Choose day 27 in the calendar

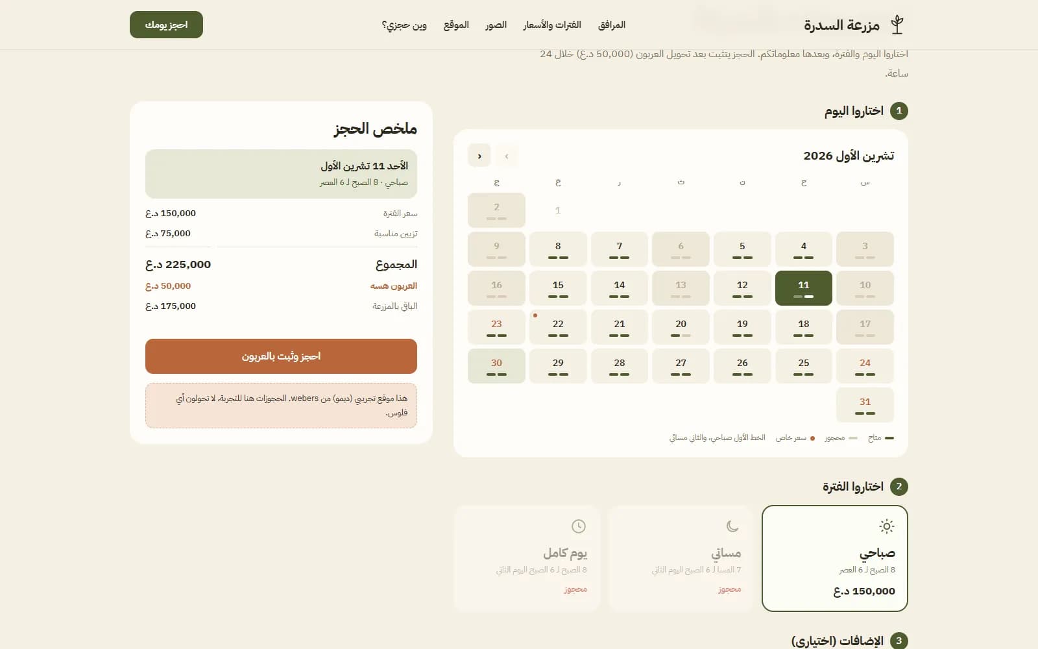[681, 366]
